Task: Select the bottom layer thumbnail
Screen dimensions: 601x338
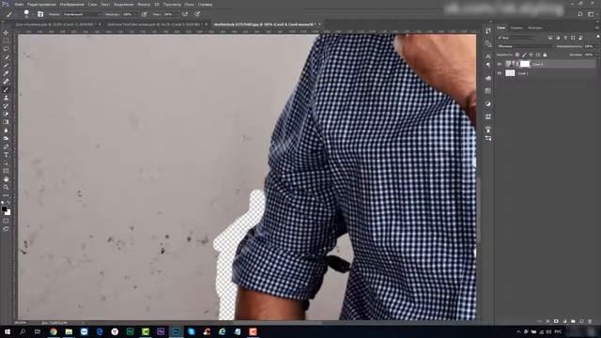Action: point(510,73)
